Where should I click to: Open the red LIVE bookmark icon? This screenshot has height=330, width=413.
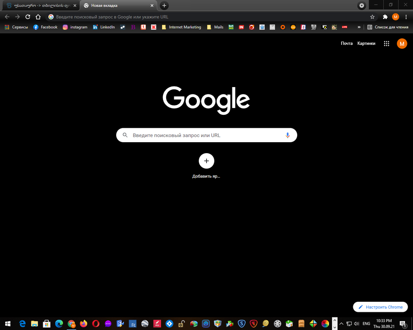coord(344,27)
